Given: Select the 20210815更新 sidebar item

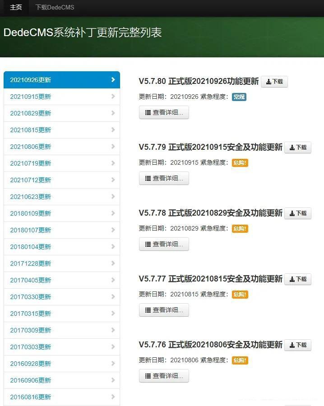Looking at the screenshot, I should [62, 130].
